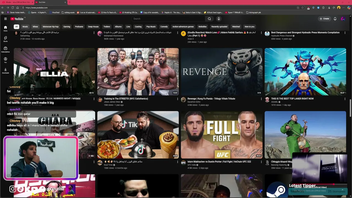
Task: Open THIS IS THE BEST TOP LANER title
Action: click(292, 99)
